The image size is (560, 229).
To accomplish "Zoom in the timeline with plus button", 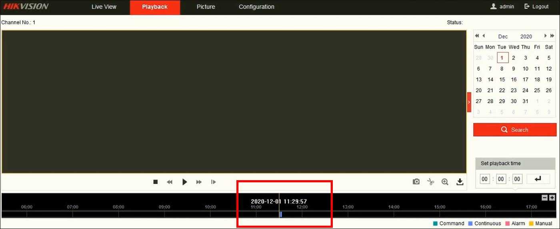I will pos(552,198).
